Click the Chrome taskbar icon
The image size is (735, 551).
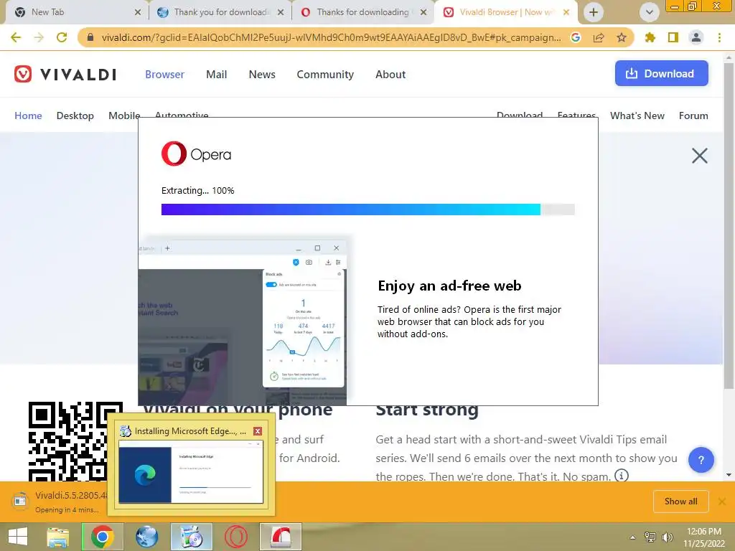[x=102, y=537]
